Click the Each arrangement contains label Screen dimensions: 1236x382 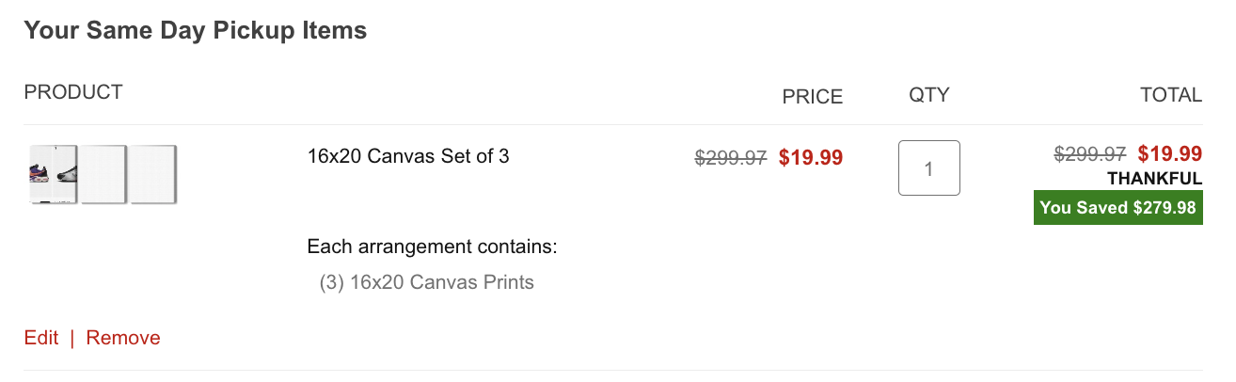coord(432,247)
